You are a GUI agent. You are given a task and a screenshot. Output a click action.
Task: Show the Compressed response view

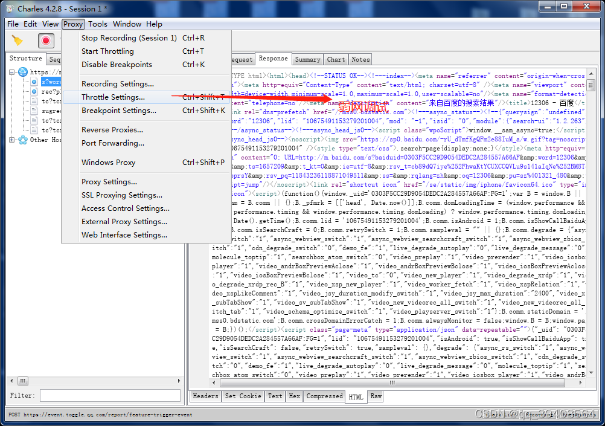point(324,396)
